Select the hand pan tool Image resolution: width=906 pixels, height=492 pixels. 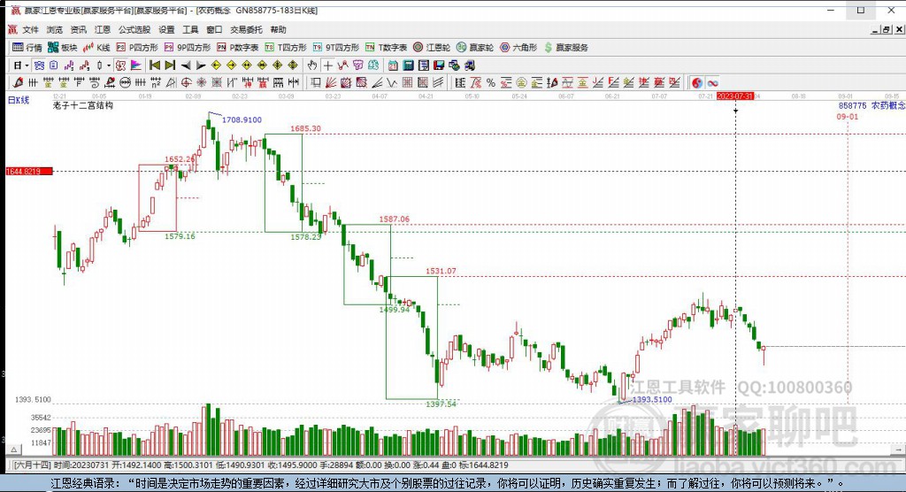[312, 65]
